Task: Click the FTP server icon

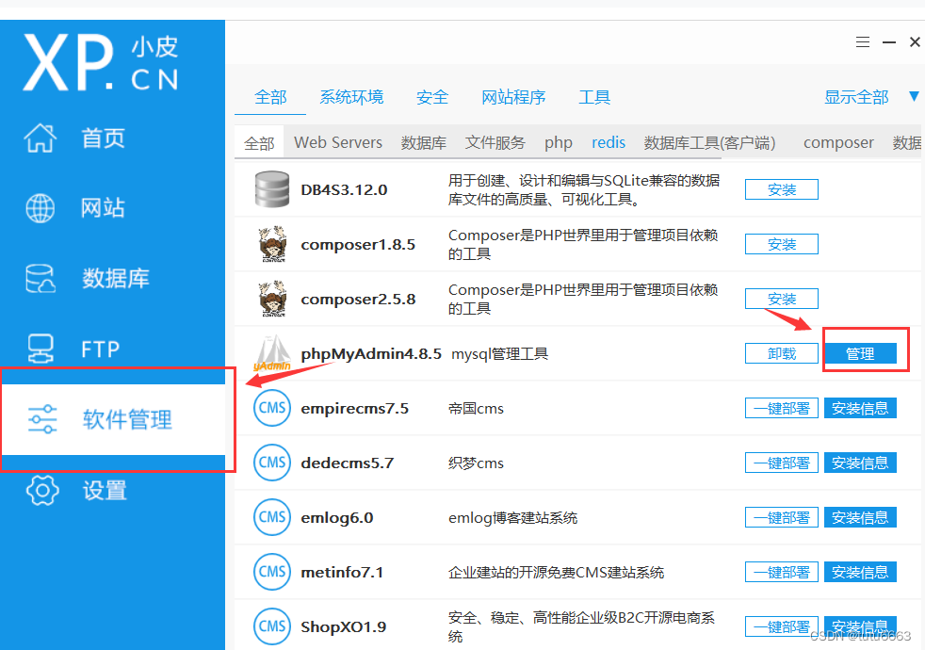Action: (41, 348)
